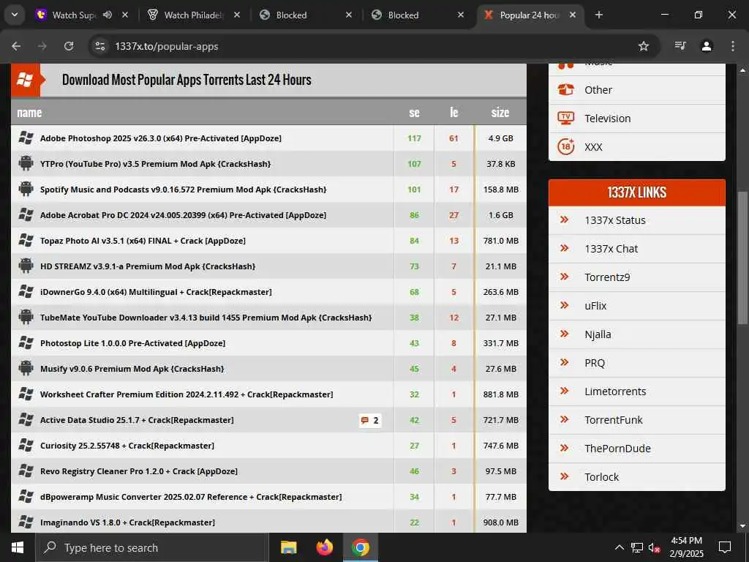
Task: Open the tab search dropdown arrow
Action: point(15,15)
